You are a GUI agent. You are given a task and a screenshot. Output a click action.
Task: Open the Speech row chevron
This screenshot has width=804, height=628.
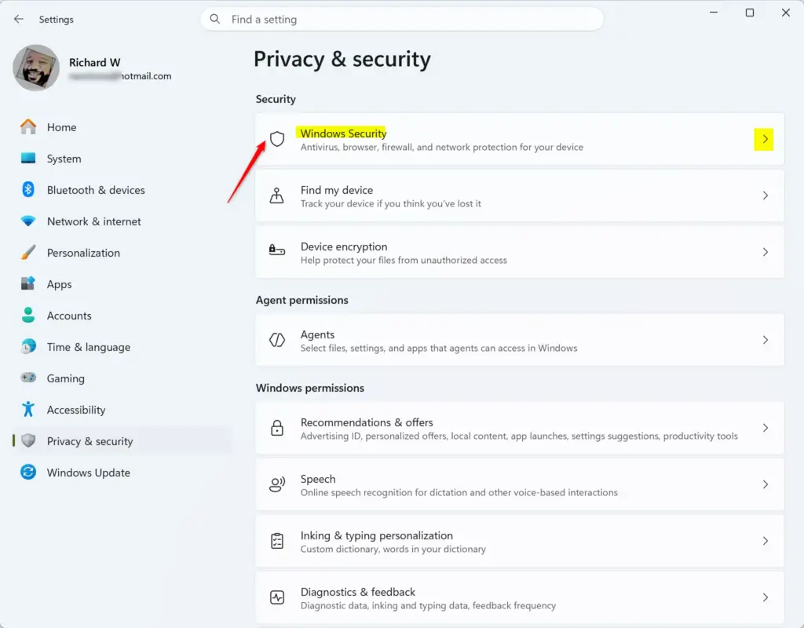pyautogui.click(x=765, y=484)
